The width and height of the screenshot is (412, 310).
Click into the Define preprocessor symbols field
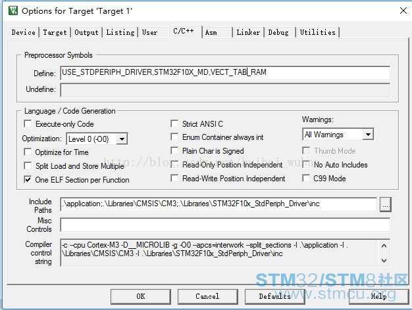(x=225, y=73)
